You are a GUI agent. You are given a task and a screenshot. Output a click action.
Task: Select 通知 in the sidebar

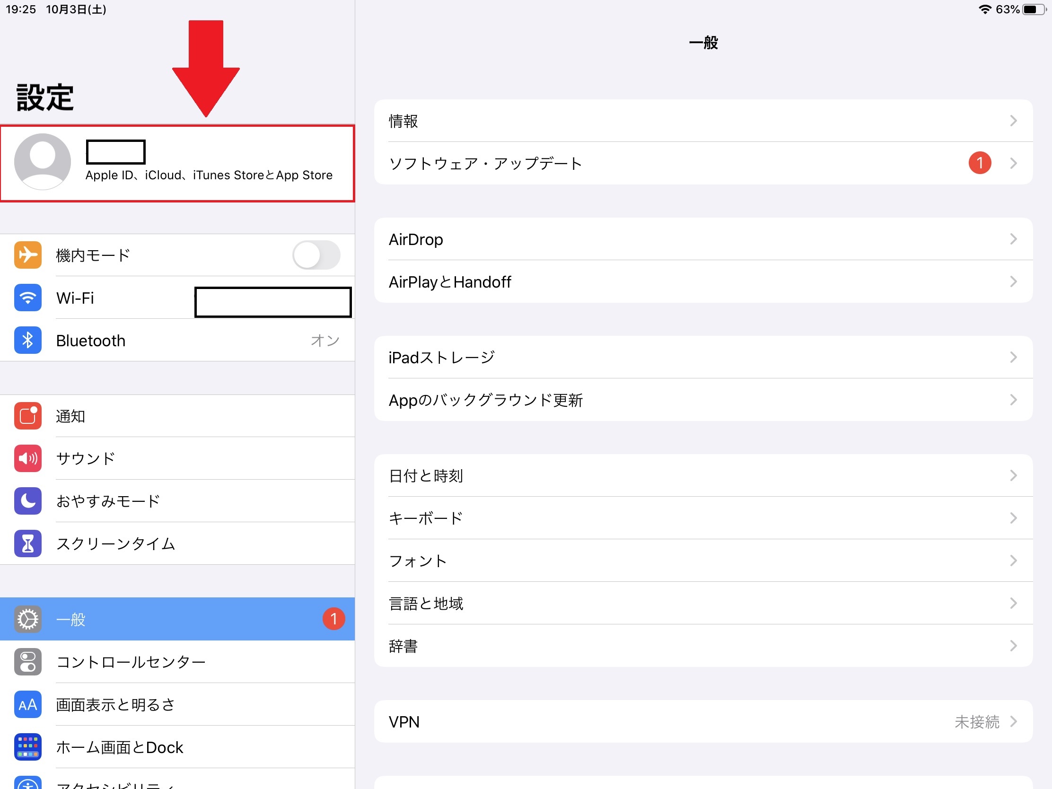[x=177, y=416]
